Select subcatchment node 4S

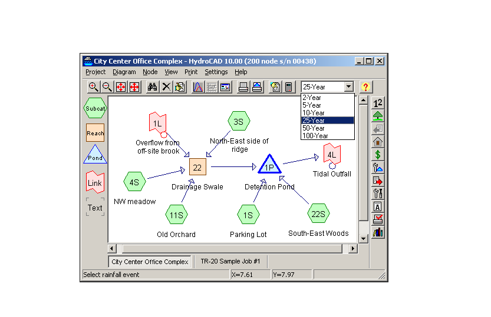click(134, 182)
